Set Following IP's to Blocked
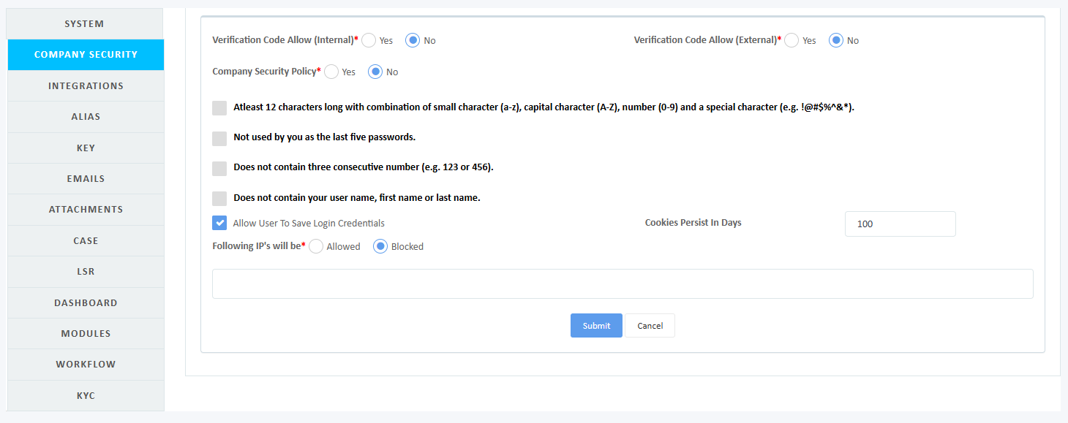 coord(380,246)
